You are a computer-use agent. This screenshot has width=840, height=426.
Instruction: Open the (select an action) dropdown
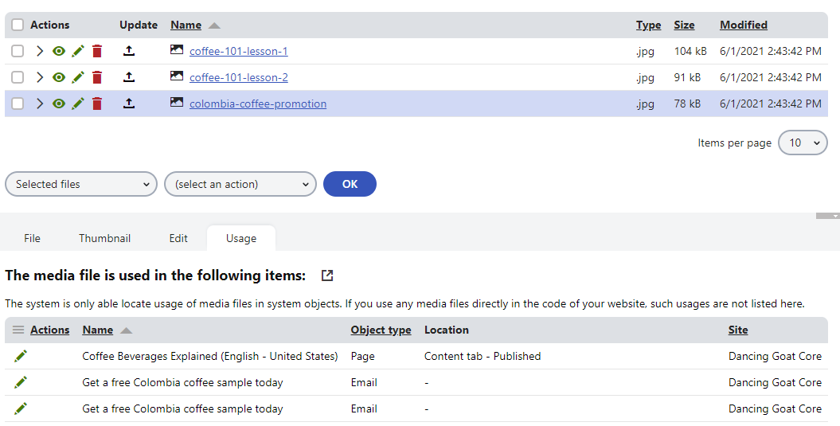tap(240, 184)
